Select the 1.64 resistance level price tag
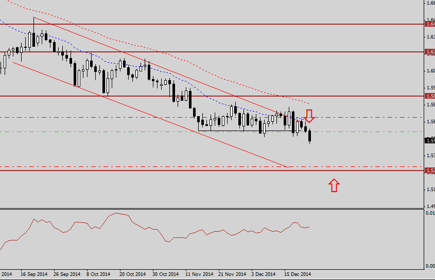Viewport: 435px width, 280px height. coord(429,24)
